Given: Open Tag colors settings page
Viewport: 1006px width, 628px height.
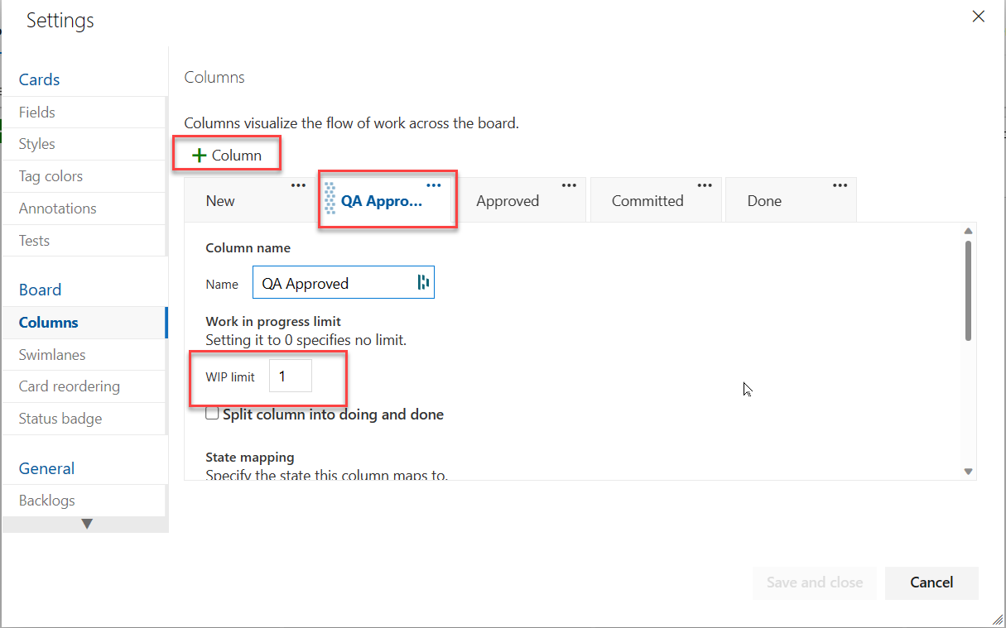Looking at the screenshot, I should coord(51,176).
